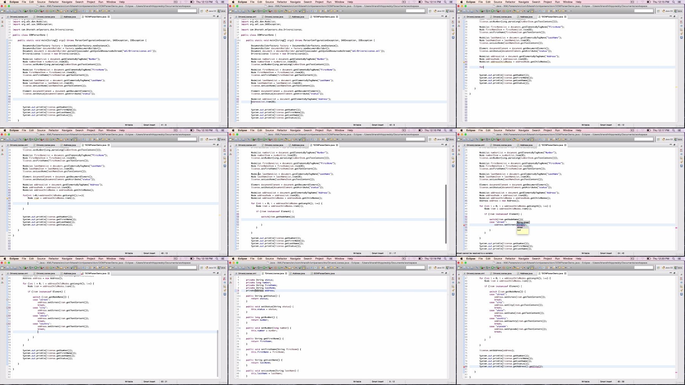Maximize editor area in 12:20 PM window

[674, 273]
